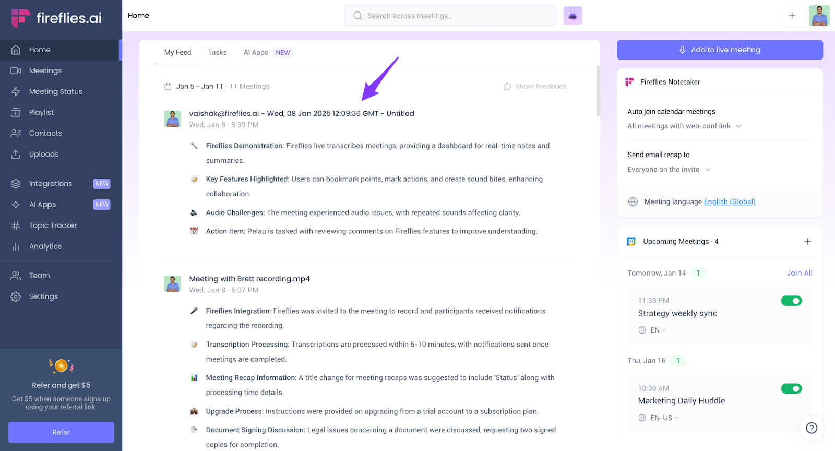The height and width of the screenshot is (451, 835).
Task: Open the Analytics page
Action: tap(61, 246)
